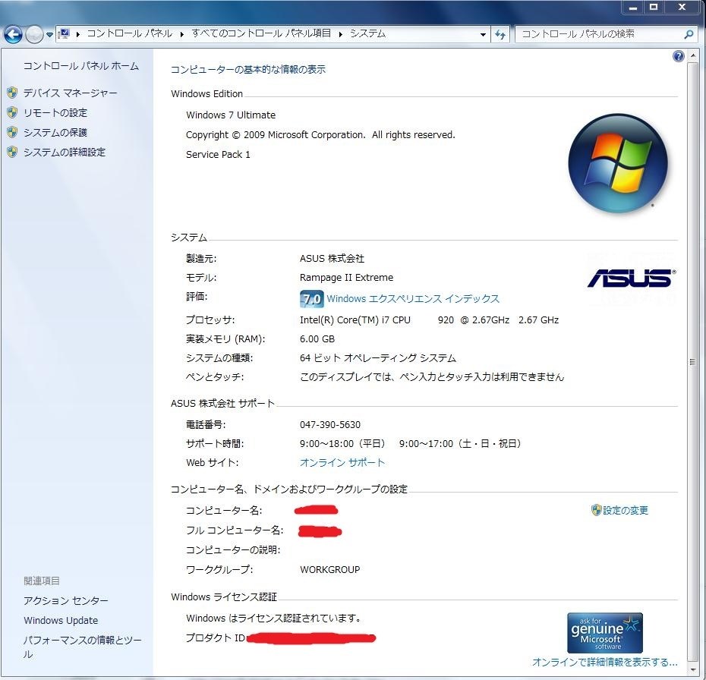Click the Windows 7 logo orb
The height and width of the screenshot is (680, 706).
618,163
